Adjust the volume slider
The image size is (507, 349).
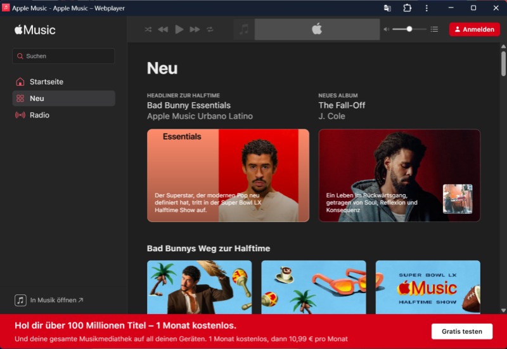click(409, 29)
